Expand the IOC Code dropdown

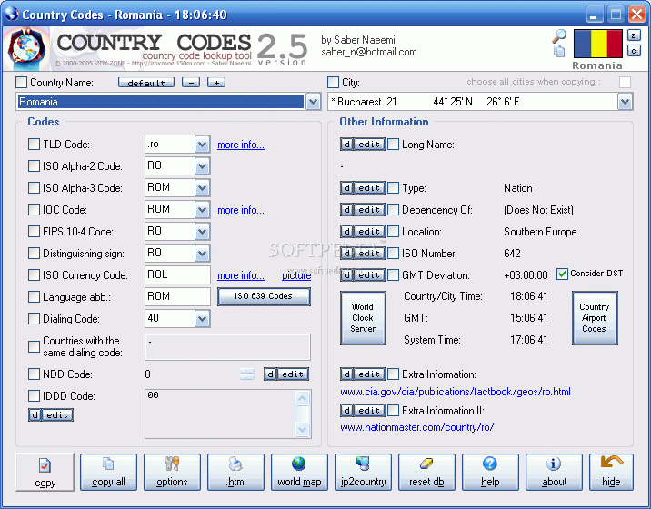tap(202, 210)
